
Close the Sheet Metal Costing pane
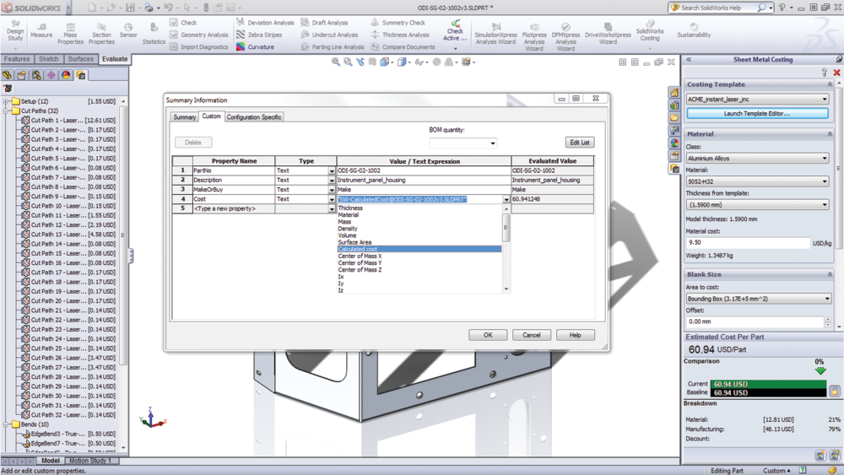pyautogui.click(x=836, y=72)
